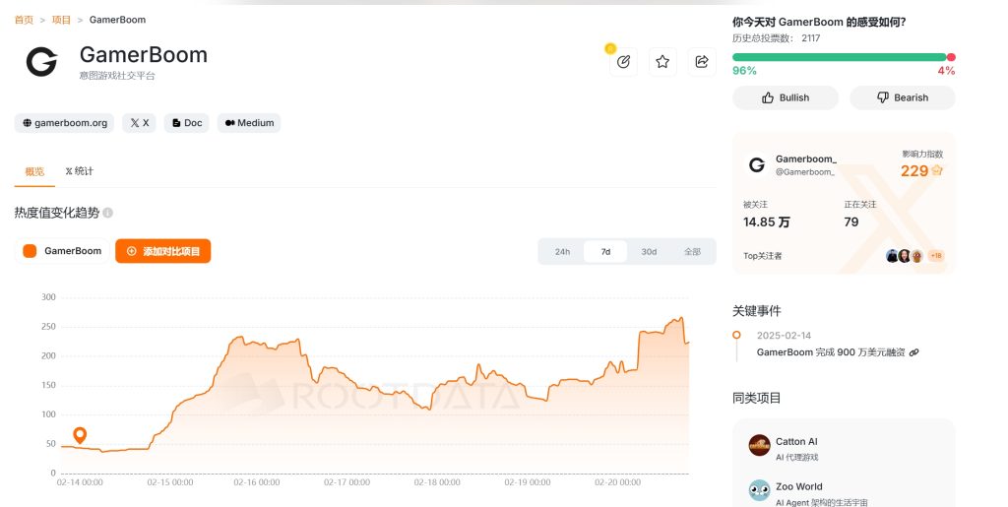1008x507 pixels.
Task: Vote Bullish on GamerBoom
Action: click(786, 97)
